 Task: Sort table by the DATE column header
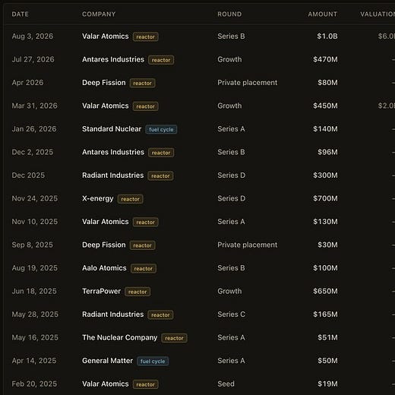click(x=21, y=14)
